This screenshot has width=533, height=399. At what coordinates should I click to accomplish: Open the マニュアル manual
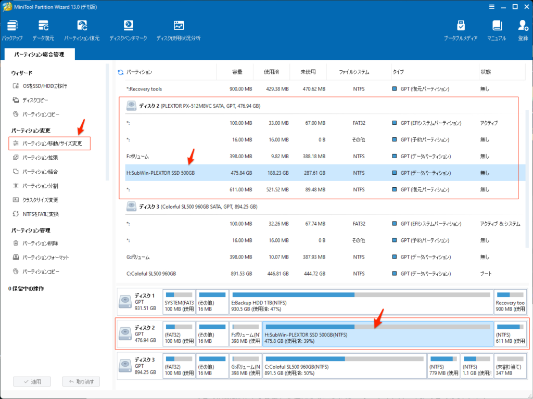click(496, 30)
